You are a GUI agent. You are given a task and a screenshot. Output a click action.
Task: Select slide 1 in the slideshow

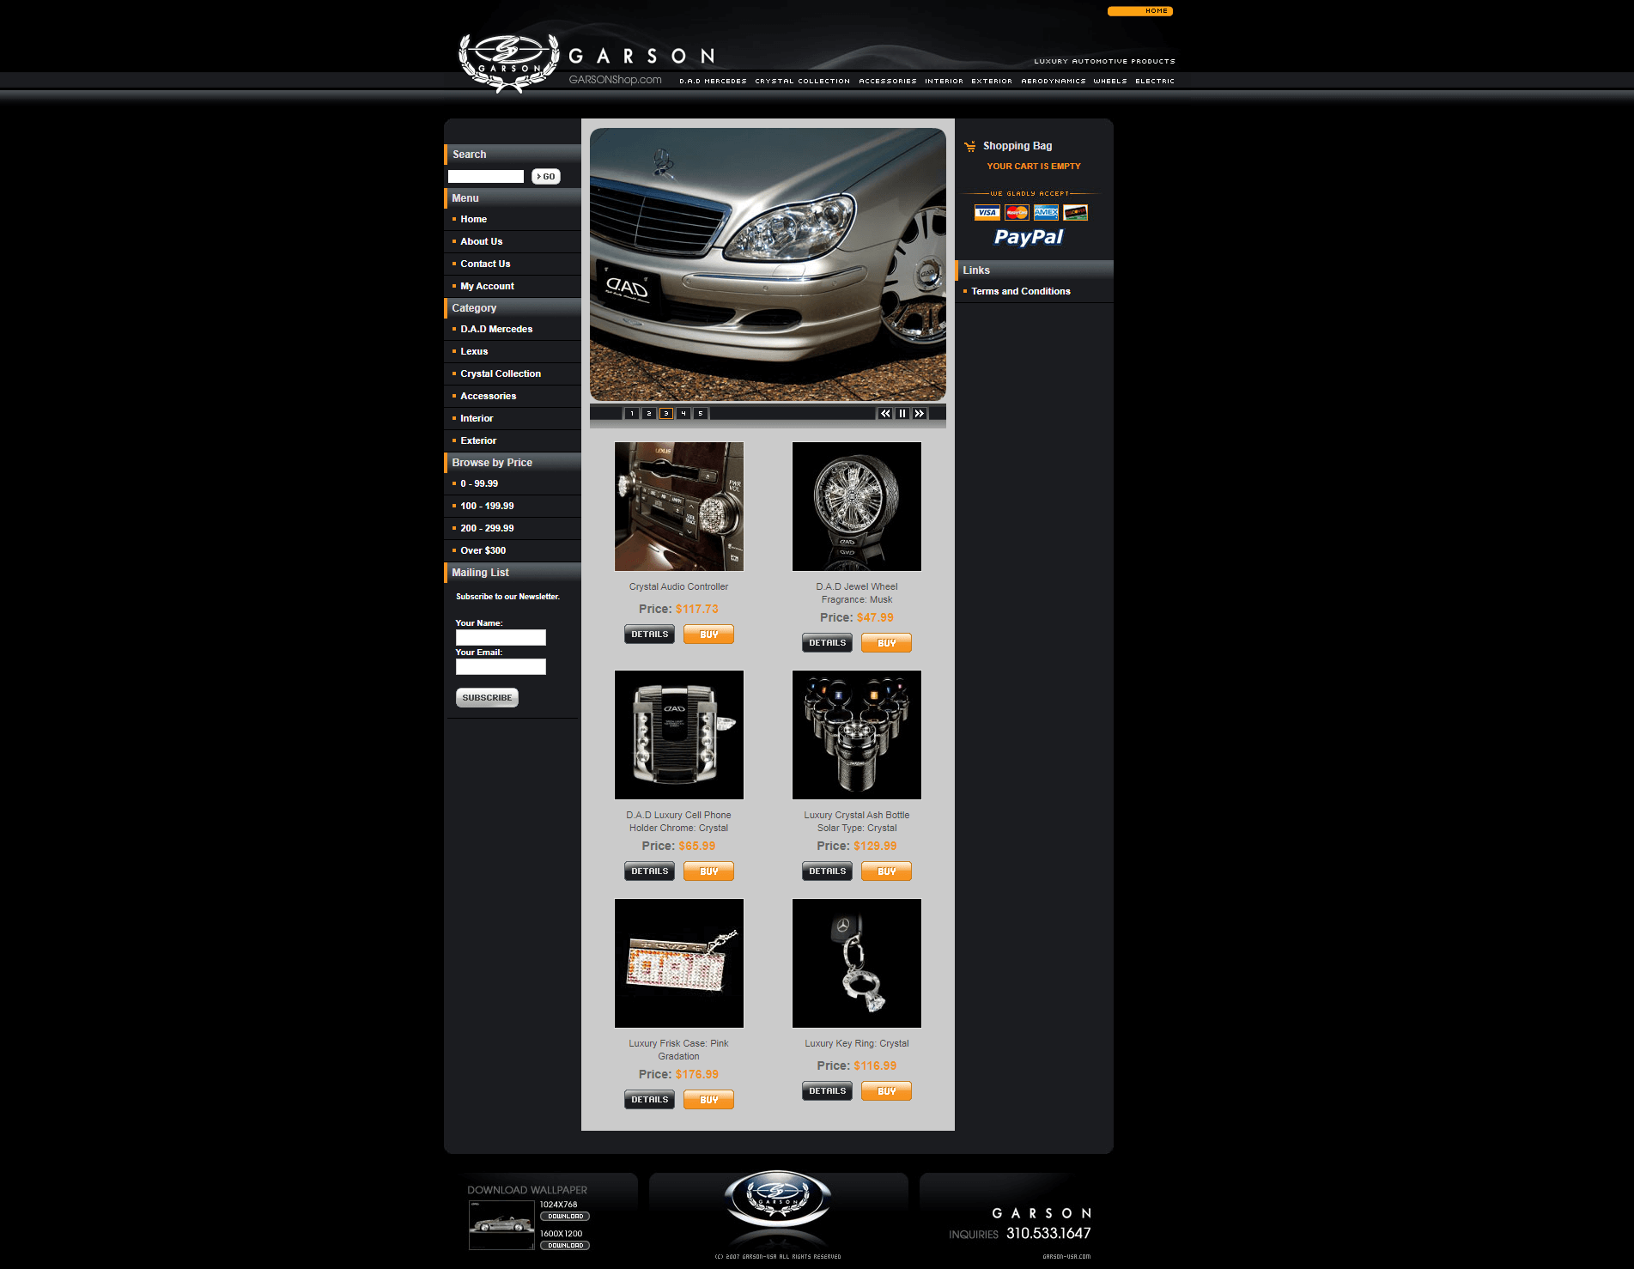pos(632,414)
